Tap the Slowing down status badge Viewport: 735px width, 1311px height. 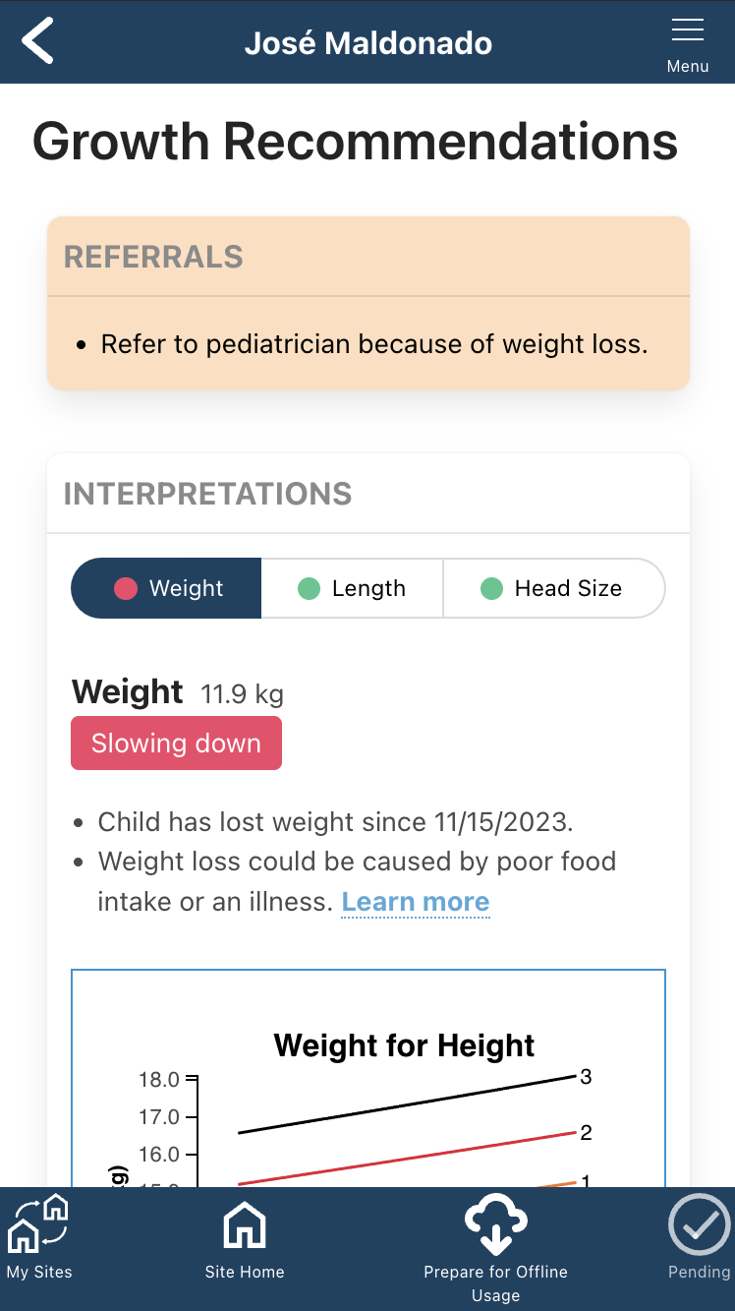[176, 743]
